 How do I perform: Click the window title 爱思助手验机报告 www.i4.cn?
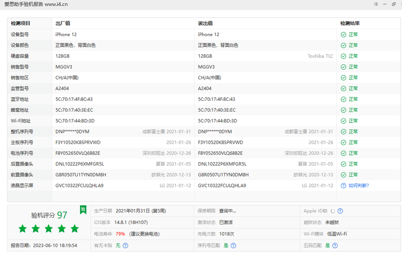(36, 4)
